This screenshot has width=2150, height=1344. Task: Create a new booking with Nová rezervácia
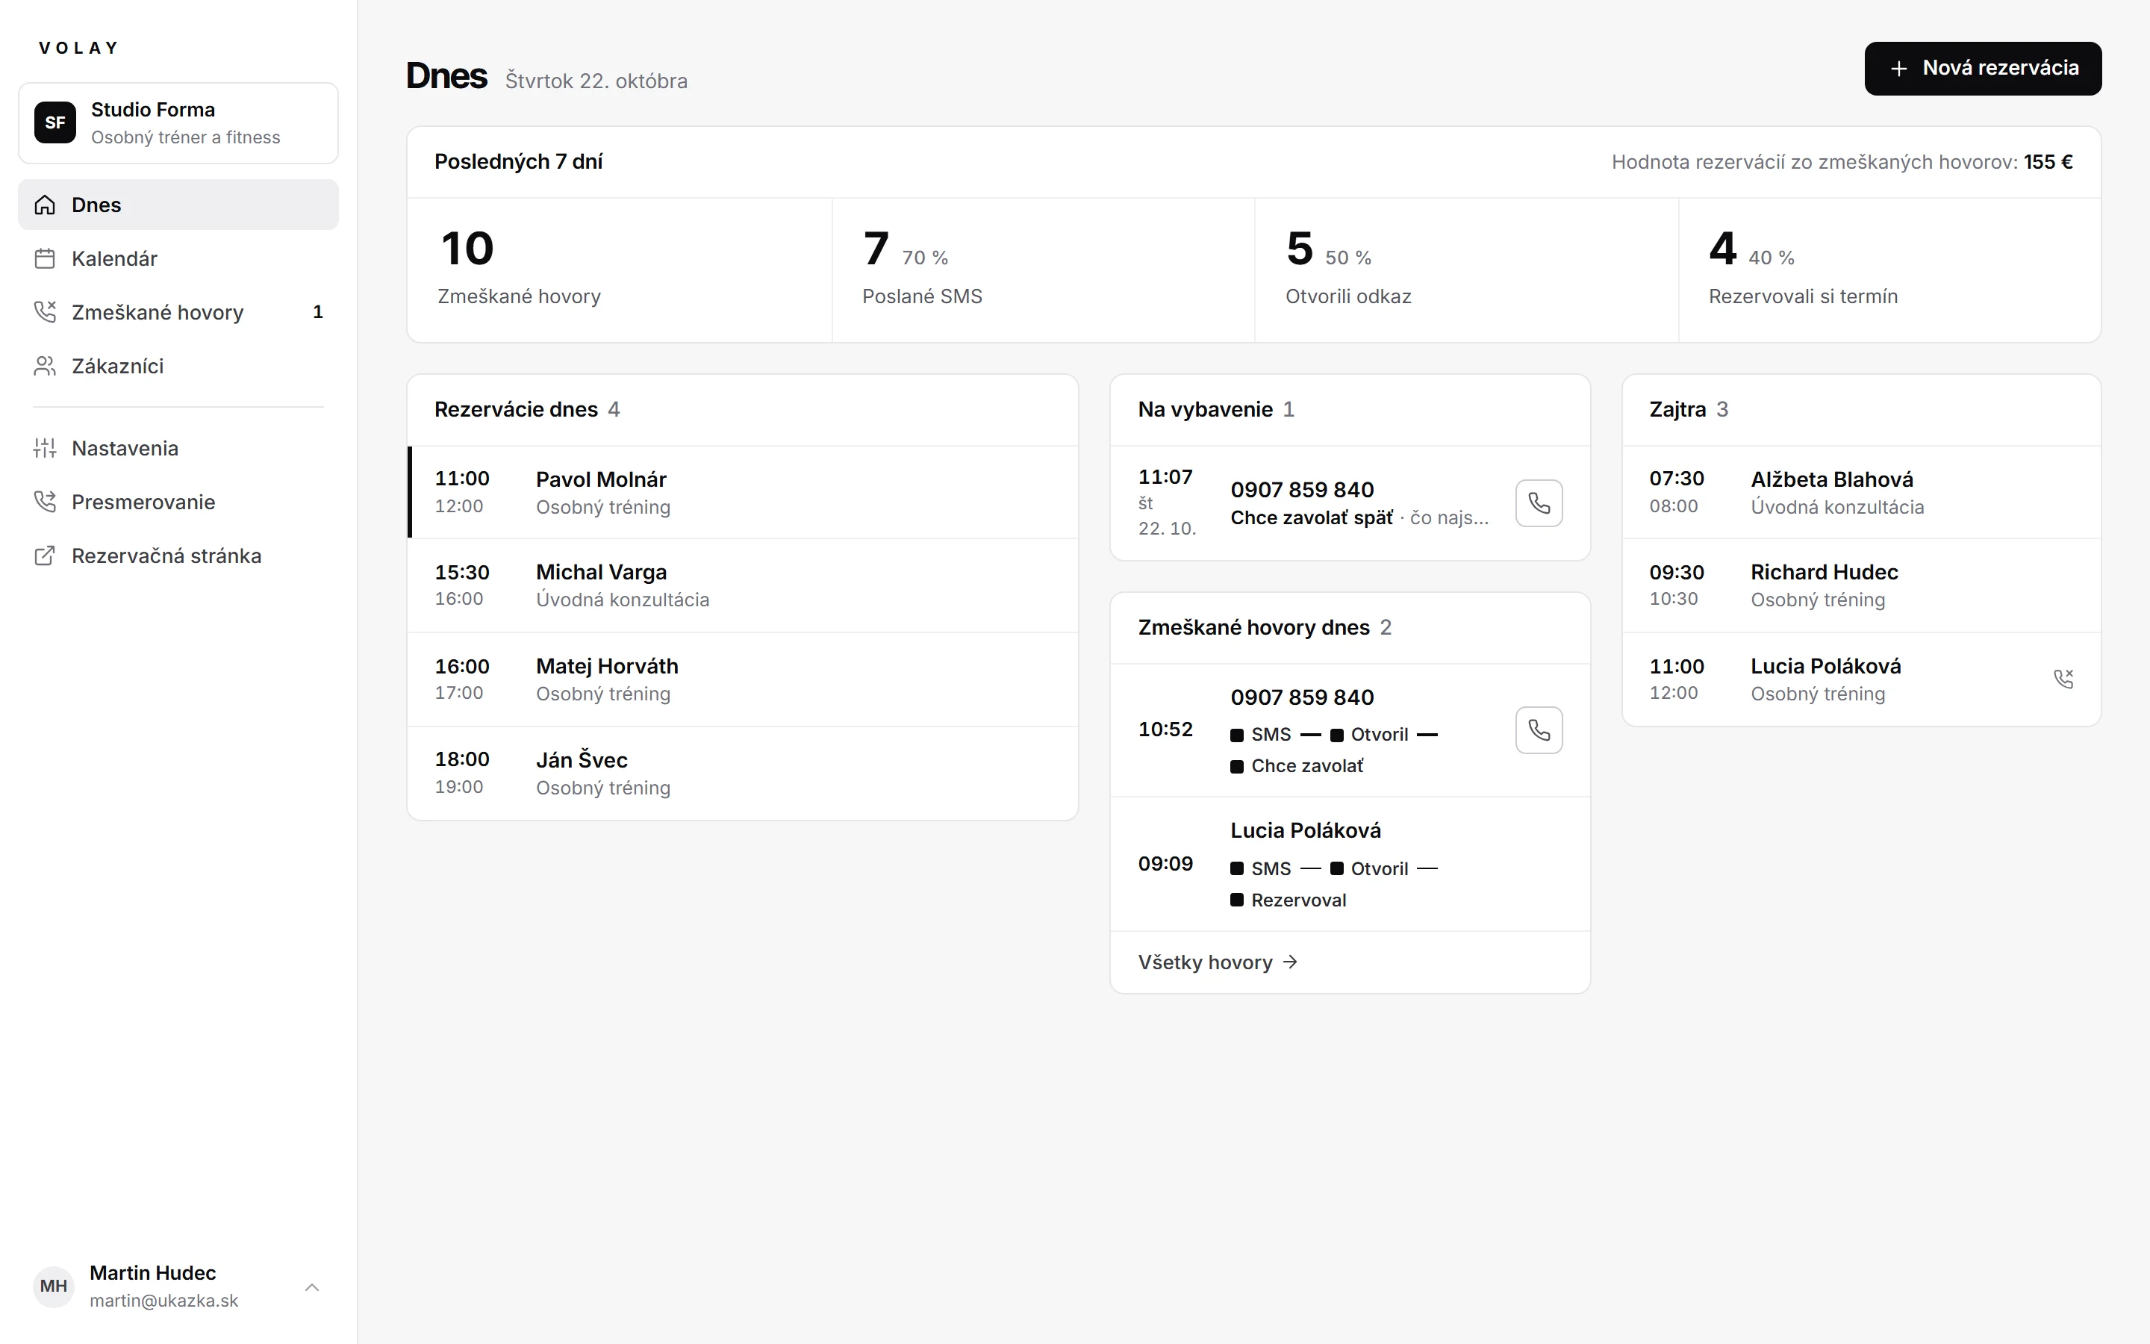(x=1983, y=69)
